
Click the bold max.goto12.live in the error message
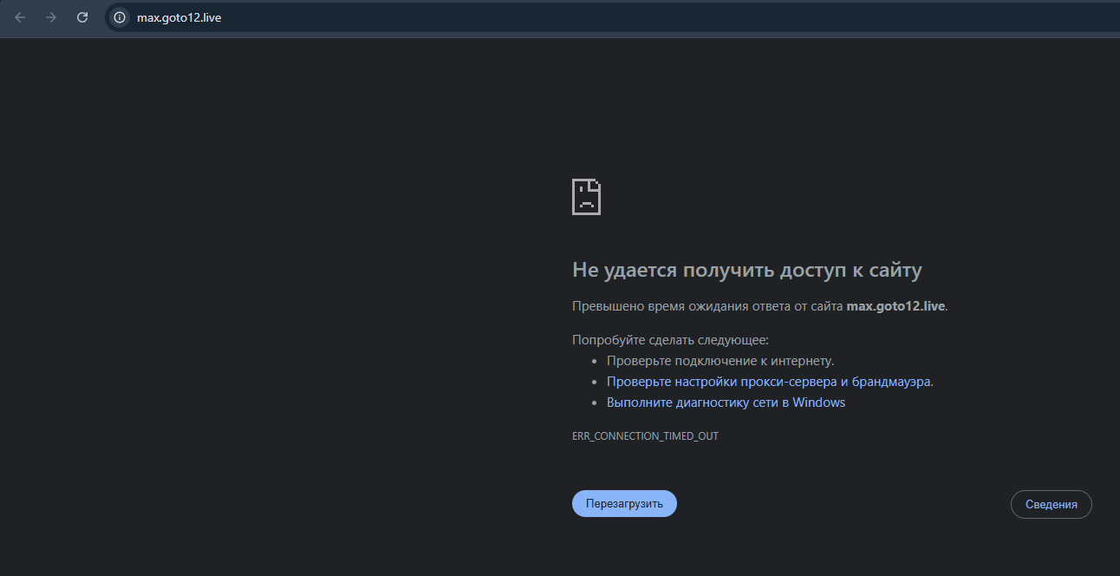point(895,306)
